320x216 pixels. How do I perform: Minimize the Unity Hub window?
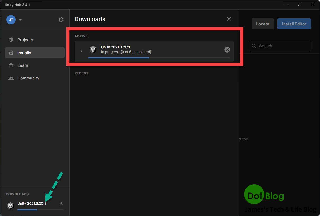[x=286, y=4]
